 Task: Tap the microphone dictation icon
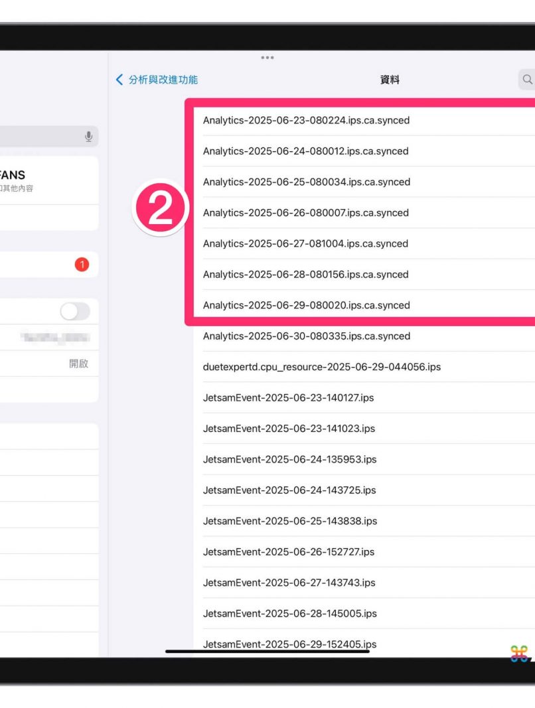tap(88, 136)
